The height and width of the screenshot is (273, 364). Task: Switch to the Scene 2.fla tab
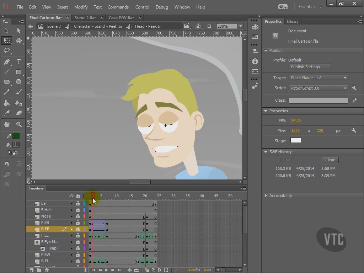(85, 18)
